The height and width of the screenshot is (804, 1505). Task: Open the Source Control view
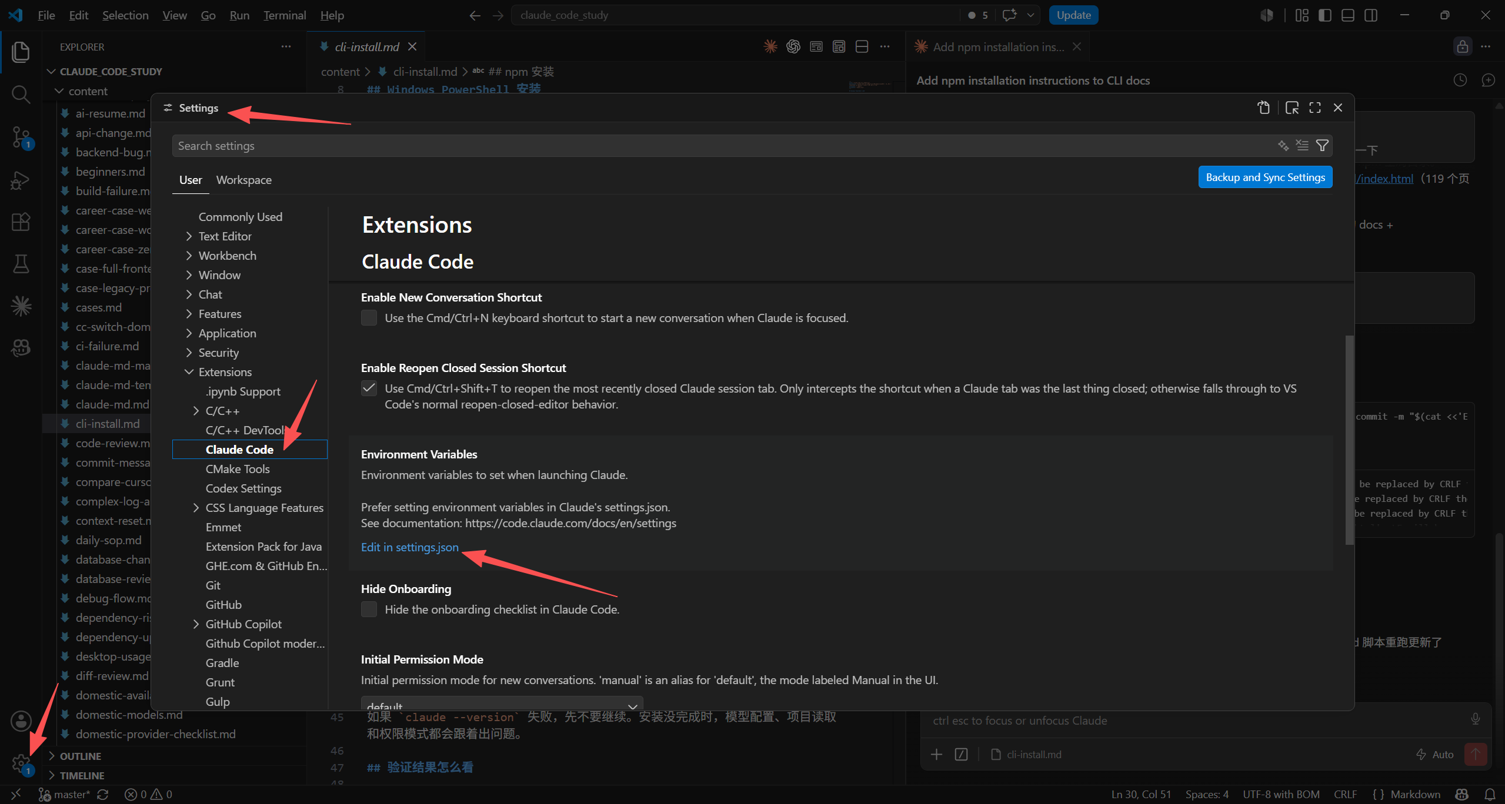(x=21, y=137)
